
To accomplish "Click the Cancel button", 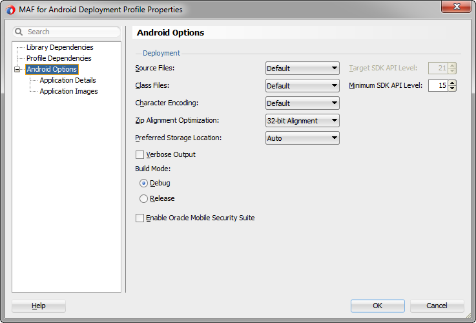I will 437,306.
